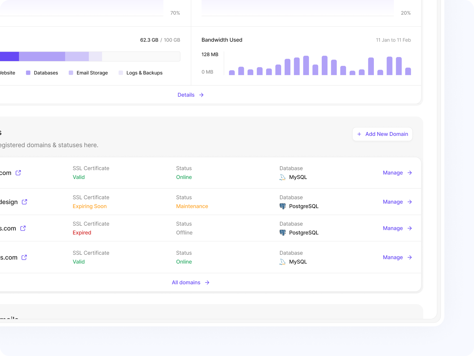This screenshot has width=474, height=356.
Task: Click the external link icon on the expired-SSL domain row
Action: 23,228
